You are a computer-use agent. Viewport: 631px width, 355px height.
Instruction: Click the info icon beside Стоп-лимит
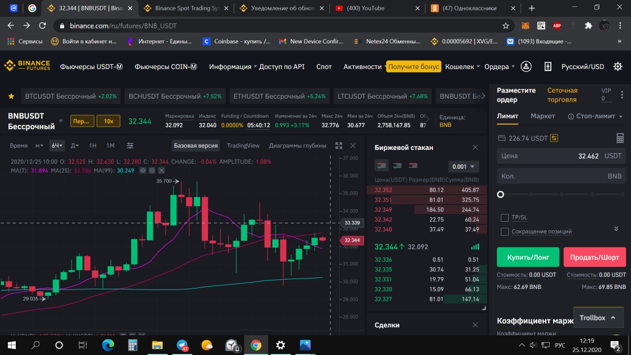click(x=571, y=116)
